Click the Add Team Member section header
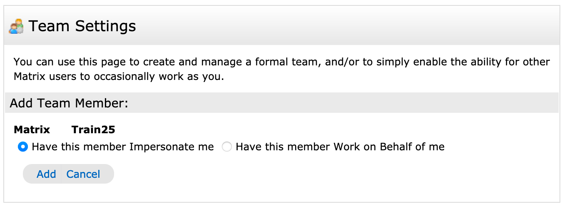The height and width of the screenshot is (209, 567). [x=69, y=103]
